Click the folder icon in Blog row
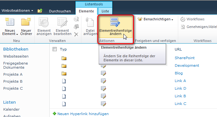Image resolution: width=217 pixels, height=117 pixels. click(64, 73)
